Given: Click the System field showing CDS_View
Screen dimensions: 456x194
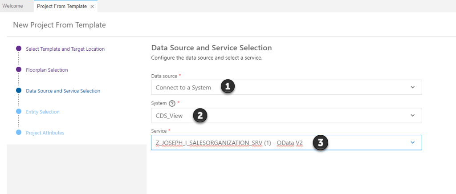Looking at the screenshot, I should [169, 116].
